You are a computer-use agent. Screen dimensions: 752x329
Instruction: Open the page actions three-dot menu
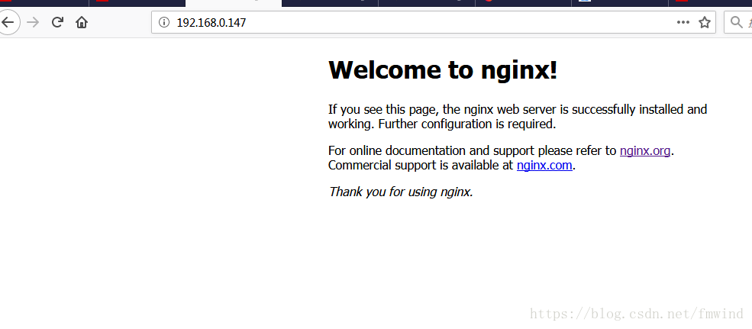[x=683, y=22]
